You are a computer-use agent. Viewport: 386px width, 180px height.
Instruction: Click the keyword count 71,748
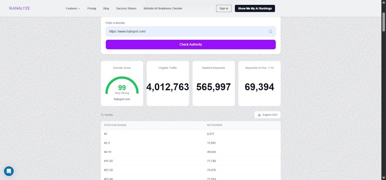point(211,161)
